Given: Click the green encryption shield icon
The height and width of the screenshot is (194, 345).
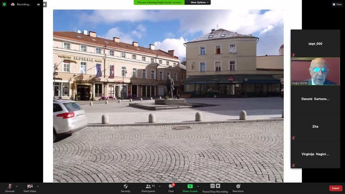Looking at the screenshot, I should click(4, 4).
